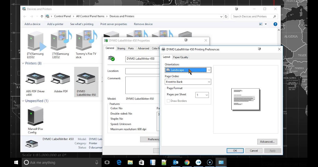Click the 'Double-sided: No' text
This screenshot has height=167, width=318.
pyautogui.click(x=121, y=114)
